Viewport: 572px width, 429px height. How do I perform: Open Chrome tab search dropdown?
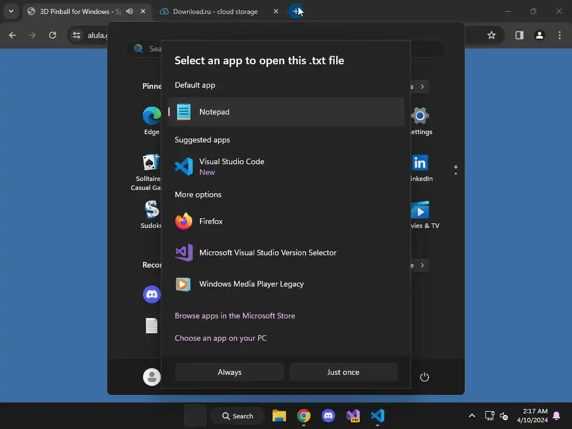click(11, 11)
